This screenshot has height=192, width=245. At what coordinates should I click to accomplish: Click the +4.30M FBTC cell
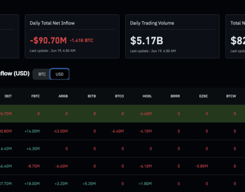coord(33,149)
